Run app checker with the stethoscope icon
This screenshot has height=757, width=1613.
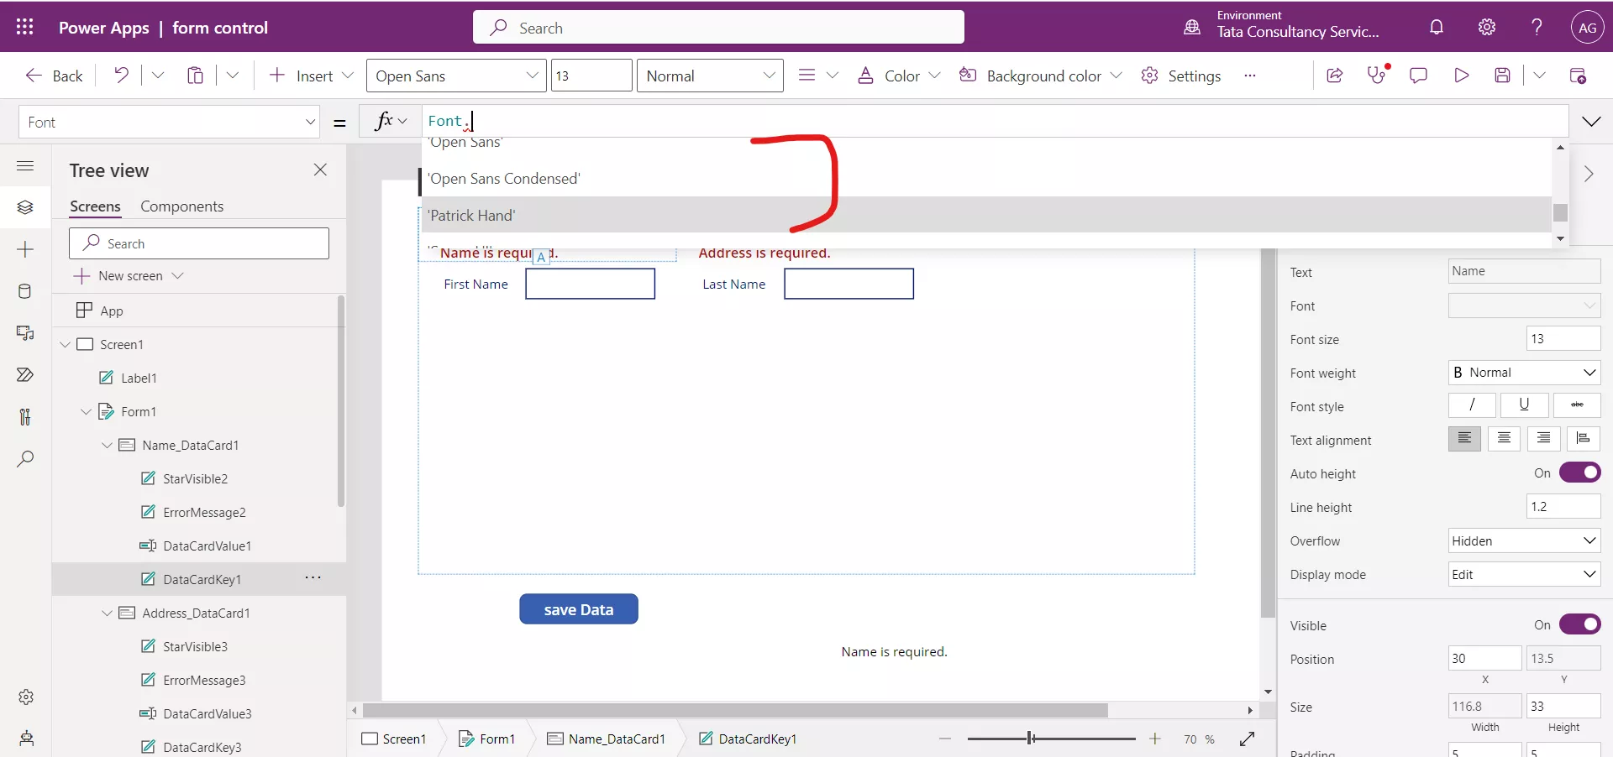(1378, 75)
